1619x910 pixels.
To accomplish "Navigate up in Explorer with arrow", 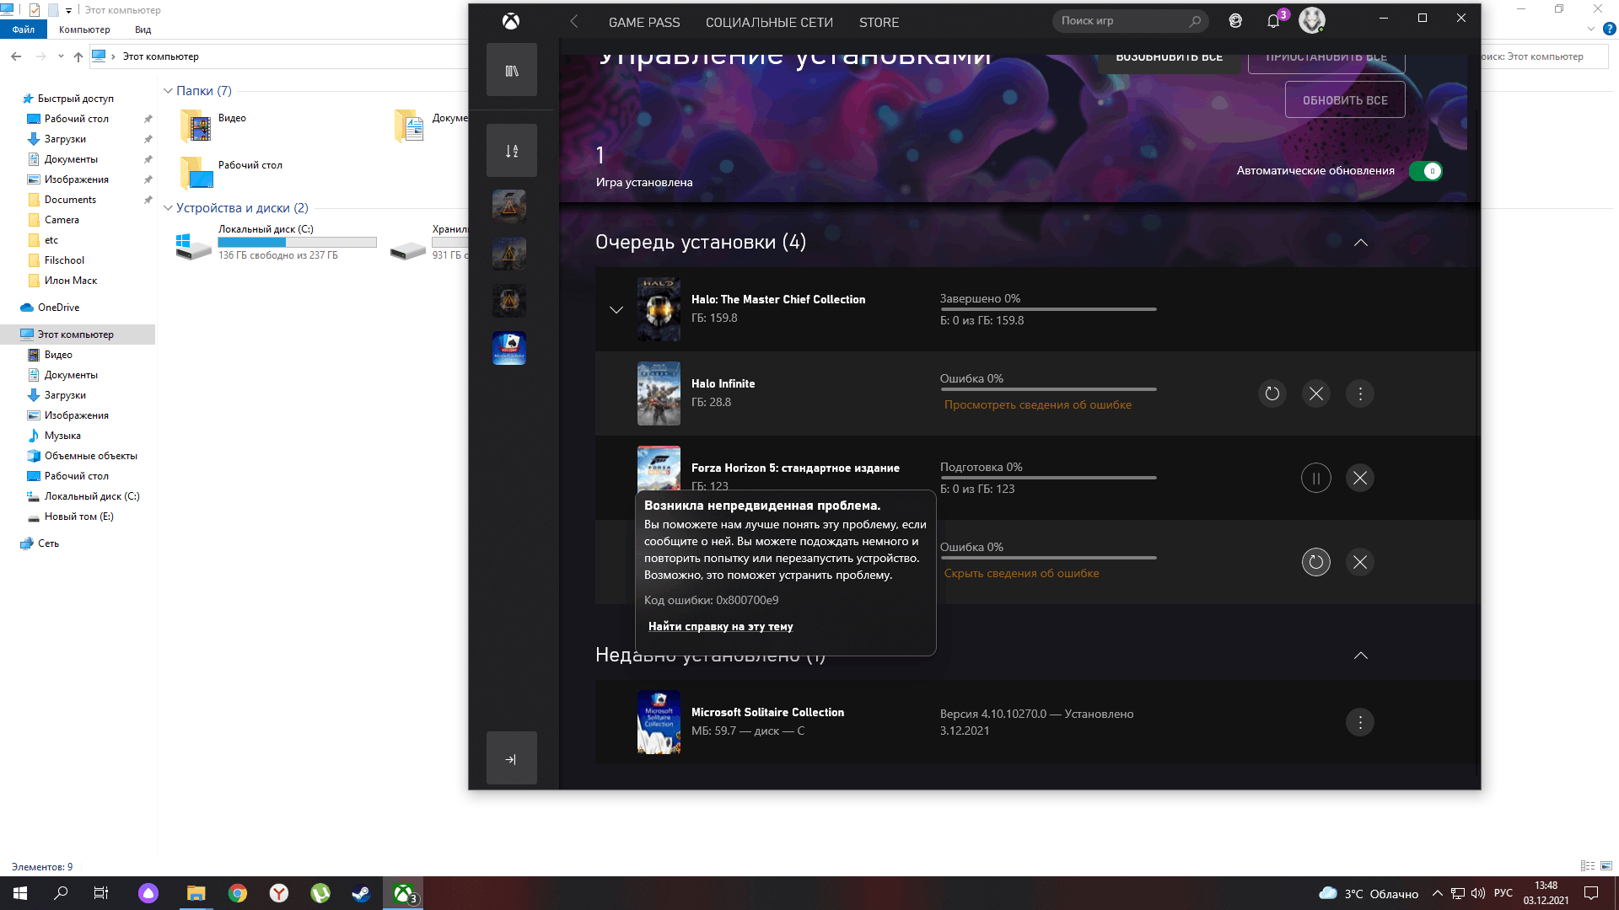I will click(78, 56).
